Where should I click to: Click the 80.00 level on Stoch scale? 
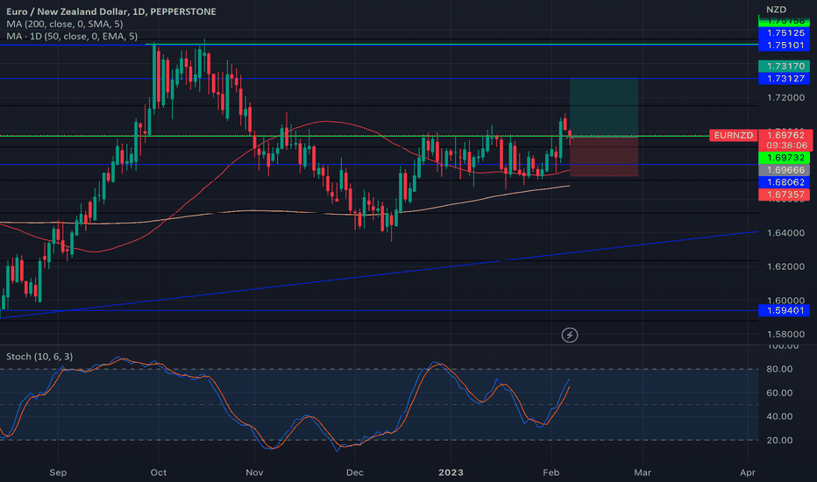pyautogui.click(x=779, y=369)
